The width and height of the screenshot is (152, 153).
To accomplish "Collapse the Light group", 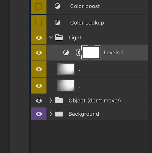I will [51, 37].
